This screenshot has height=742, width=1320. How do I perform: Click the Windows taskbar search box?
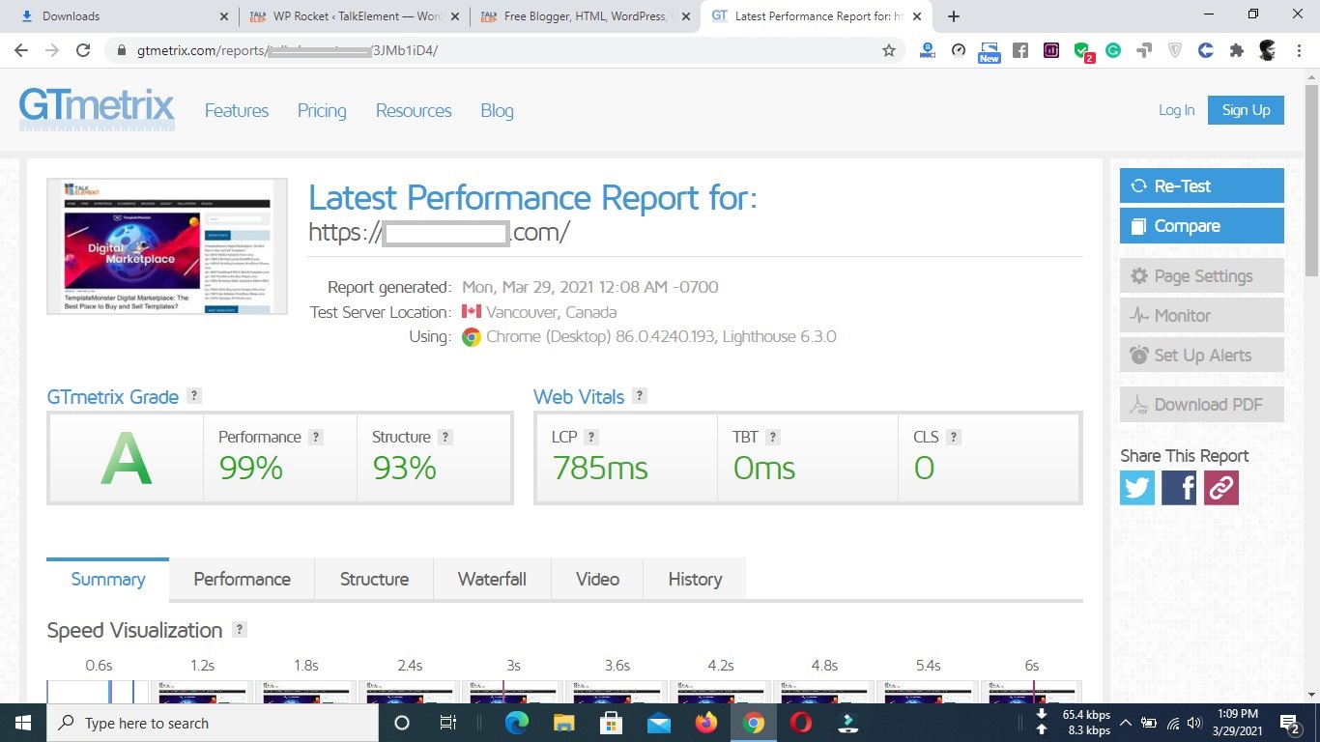click(213, 723)
